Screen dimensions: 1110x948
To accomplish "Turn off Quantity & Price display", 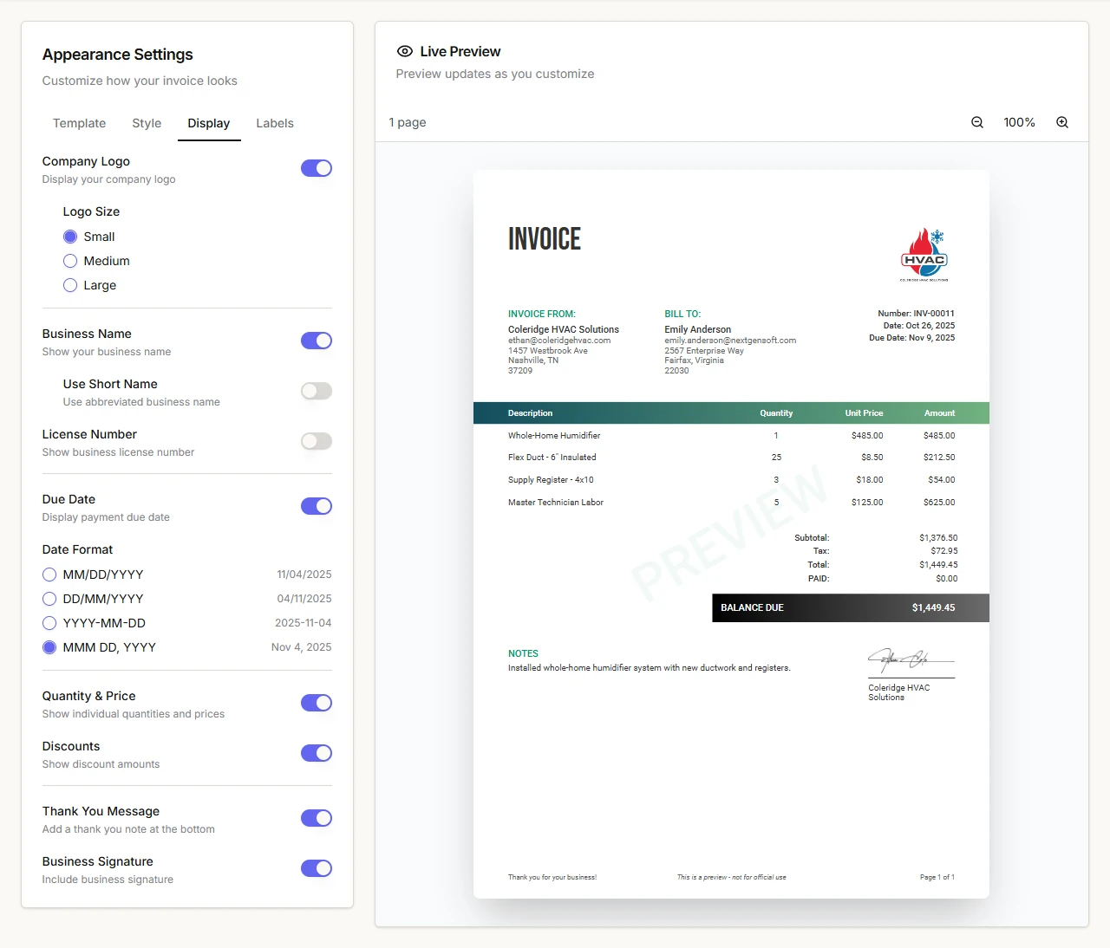I will click(317, 703).
